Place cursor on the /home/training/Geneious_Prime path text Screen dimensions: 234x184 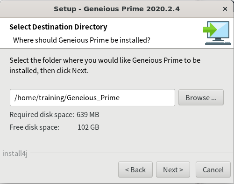[x=67, y=98]
